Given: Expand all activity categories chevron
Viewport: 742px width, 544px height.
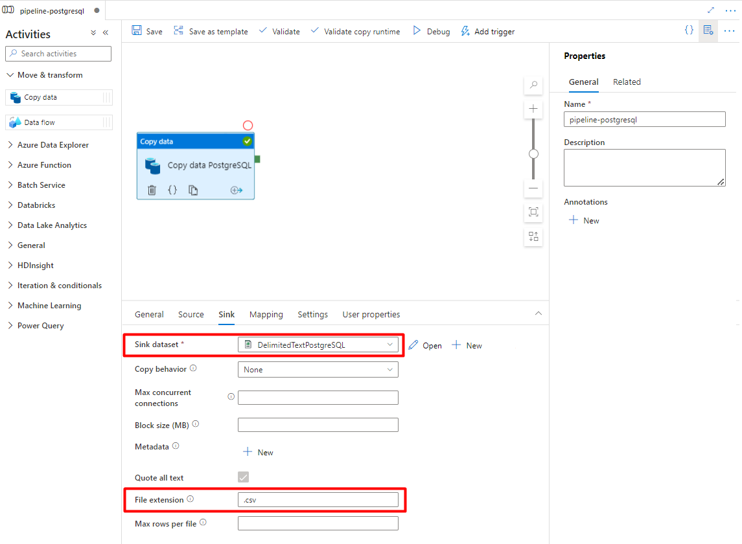Looking at the screenshot, I should [x=93, y=32].
